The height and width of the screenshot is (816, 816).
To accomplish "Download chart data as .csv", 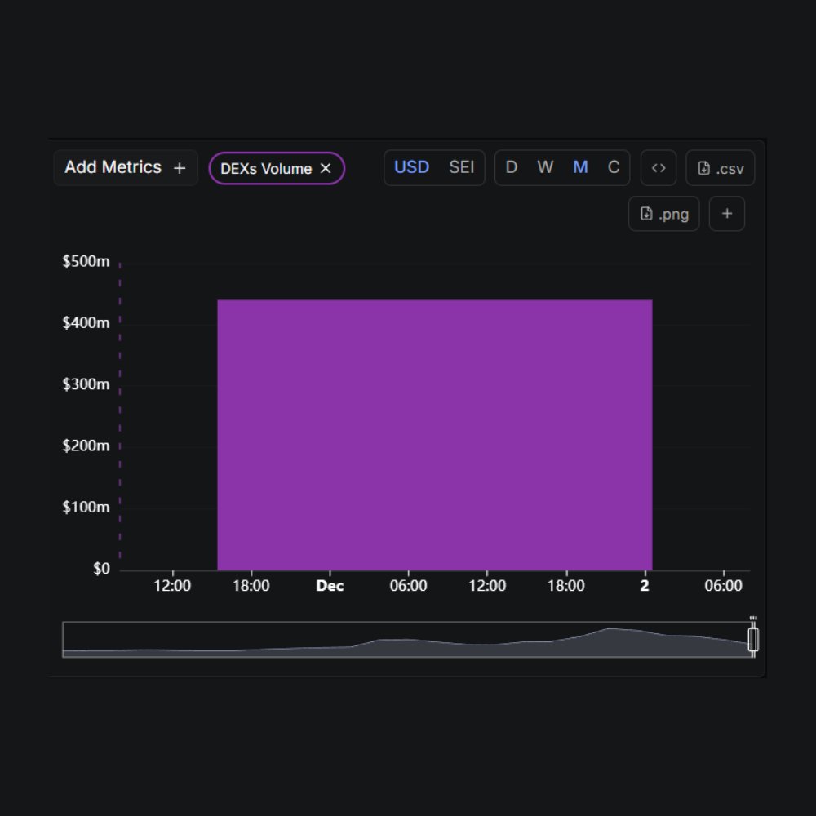I will (721, 167).
